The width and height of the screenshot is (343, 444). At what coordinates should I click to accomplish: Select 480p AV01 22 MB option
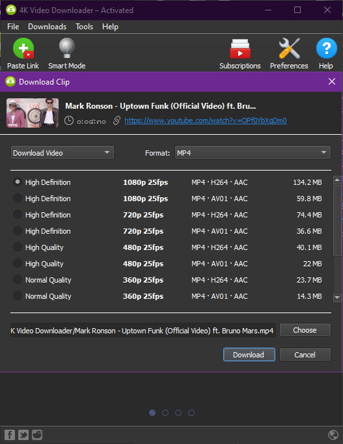pos(18,264)
